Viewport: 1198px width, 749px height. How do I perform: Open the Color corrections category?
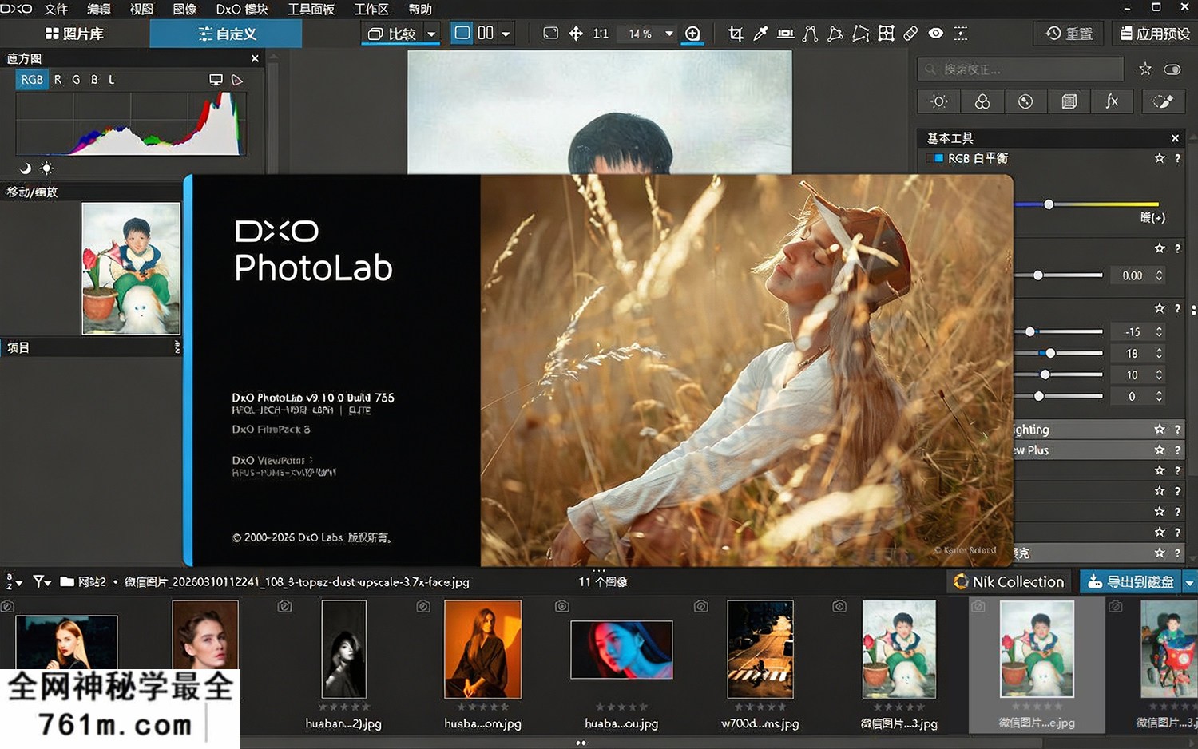[x=982, y=101]
